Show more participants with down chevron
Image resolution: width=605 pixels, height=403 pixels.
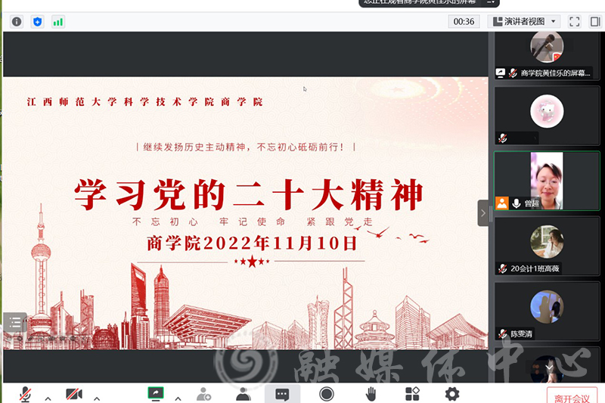tap(549, 367)
